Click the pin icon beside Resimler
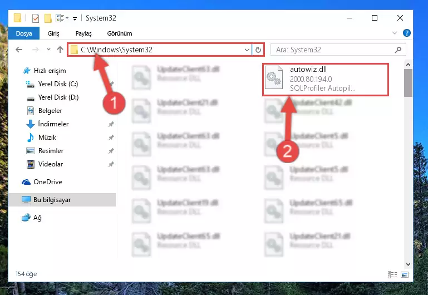The image size is (428, 295). coord(111,151)
